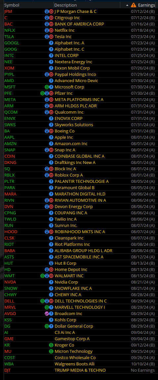158x380 pixels.
Task: Select the CPNG symbol
Action: point(10,213)
